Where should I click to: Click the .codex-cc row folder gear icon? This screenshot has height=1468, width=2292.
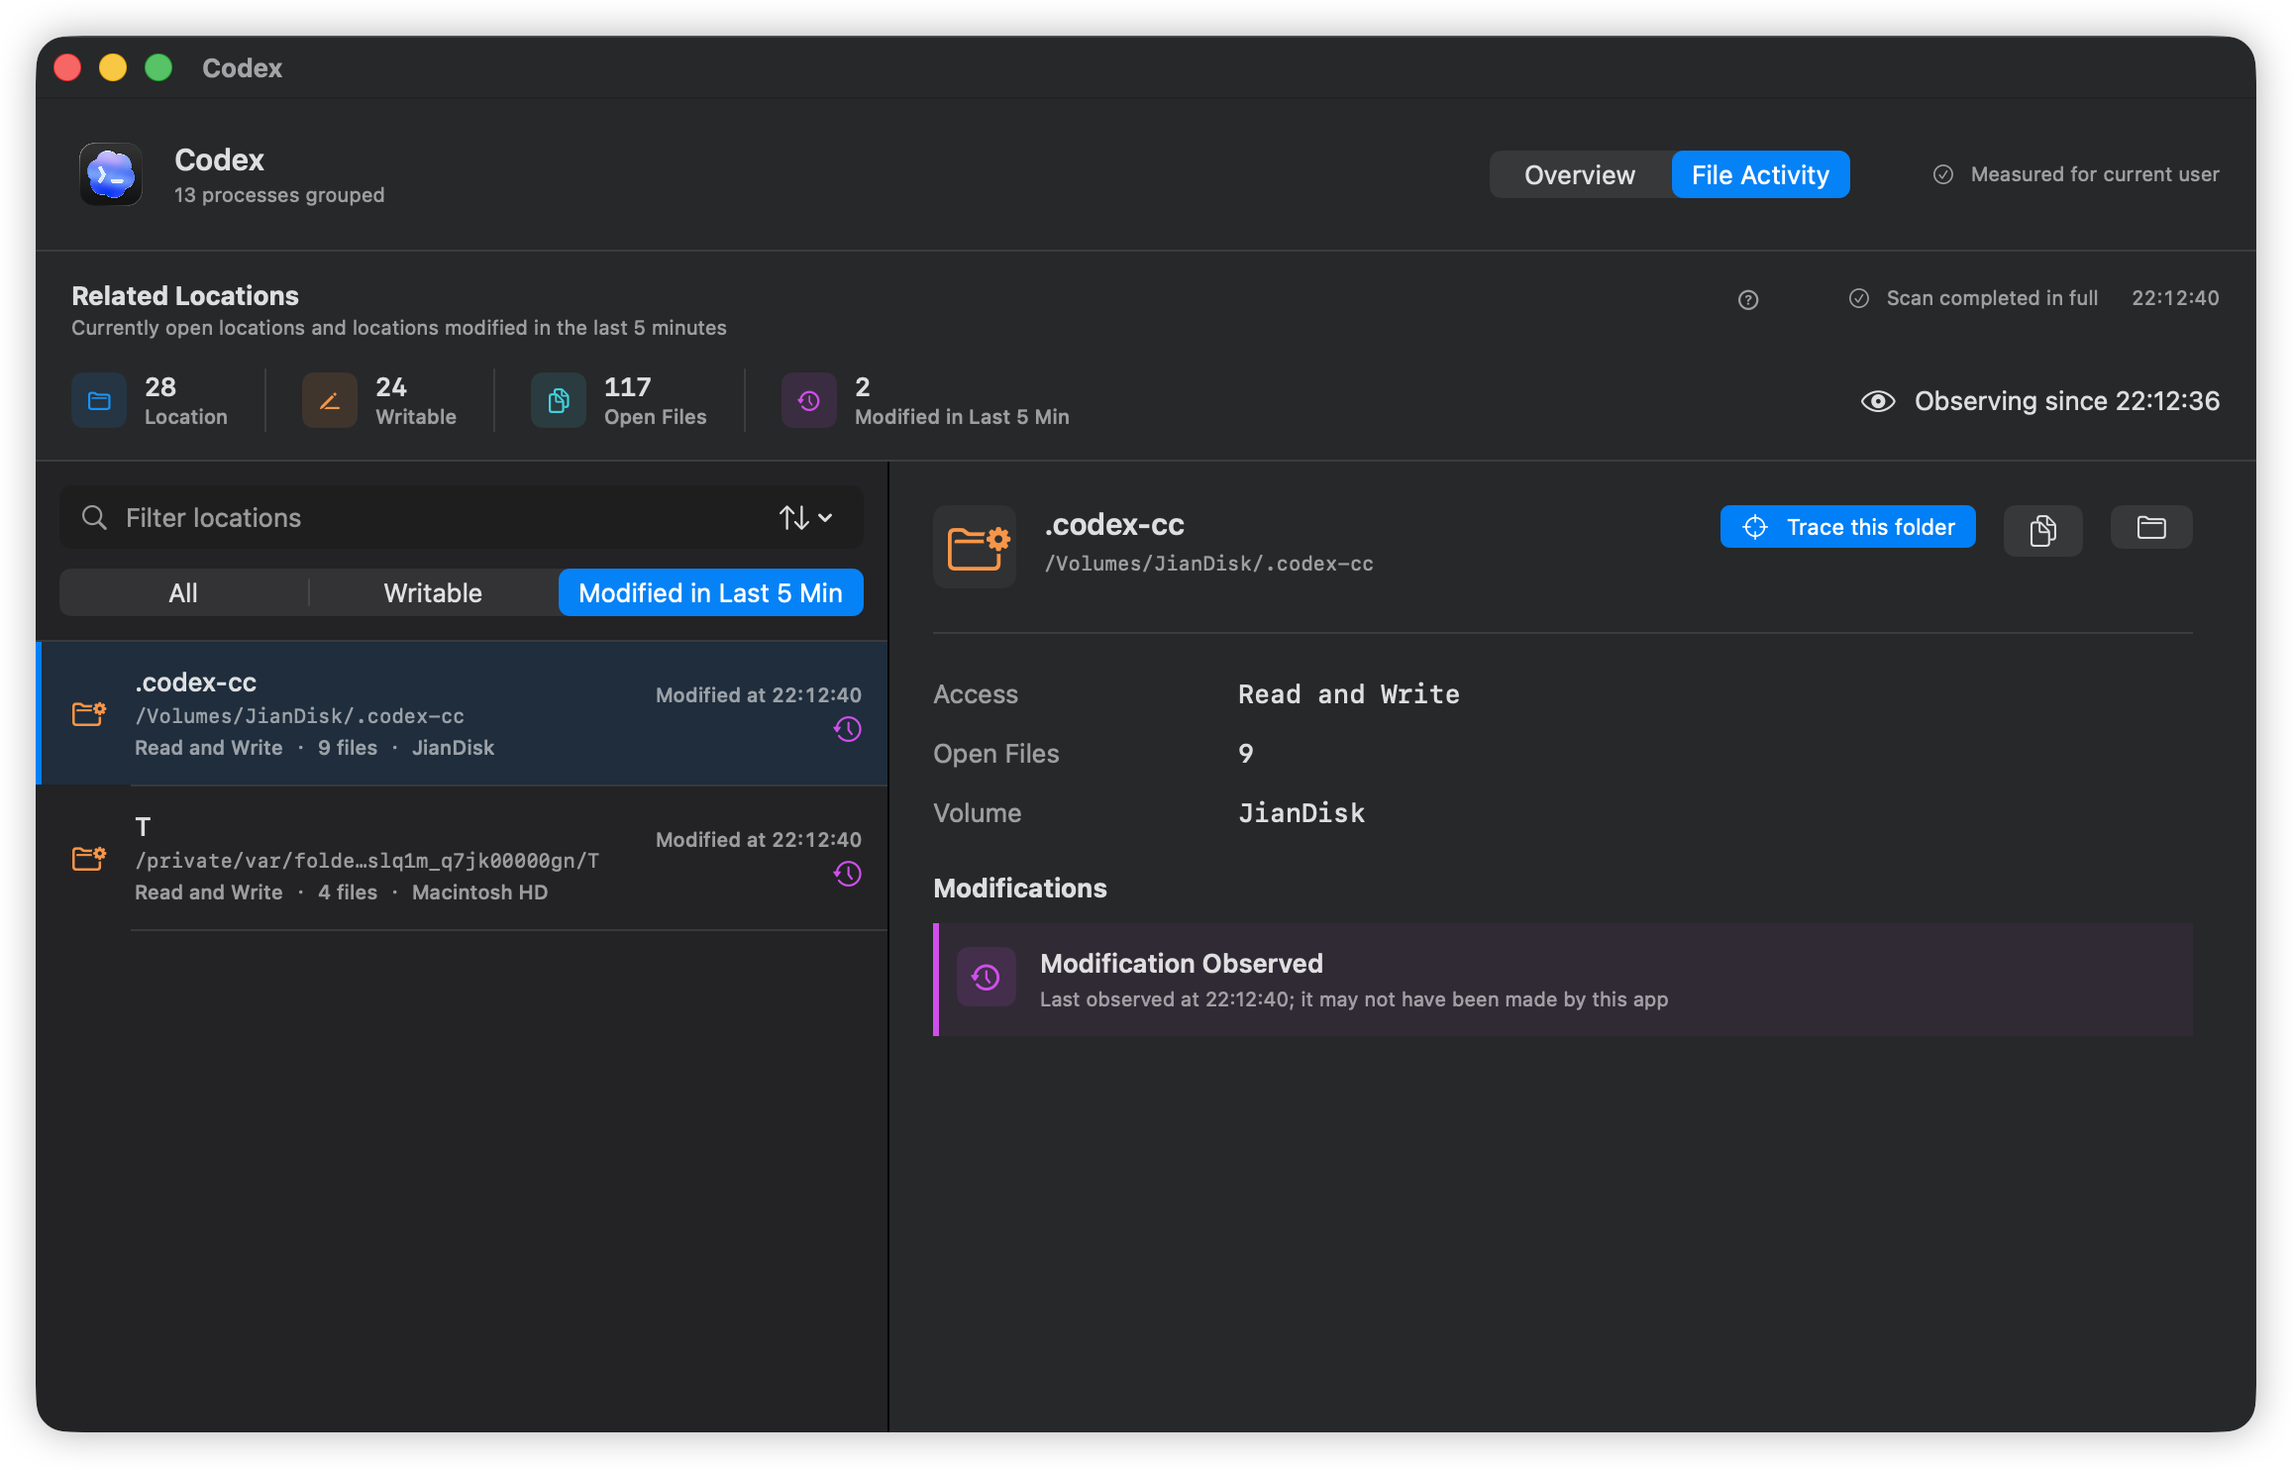89,713
